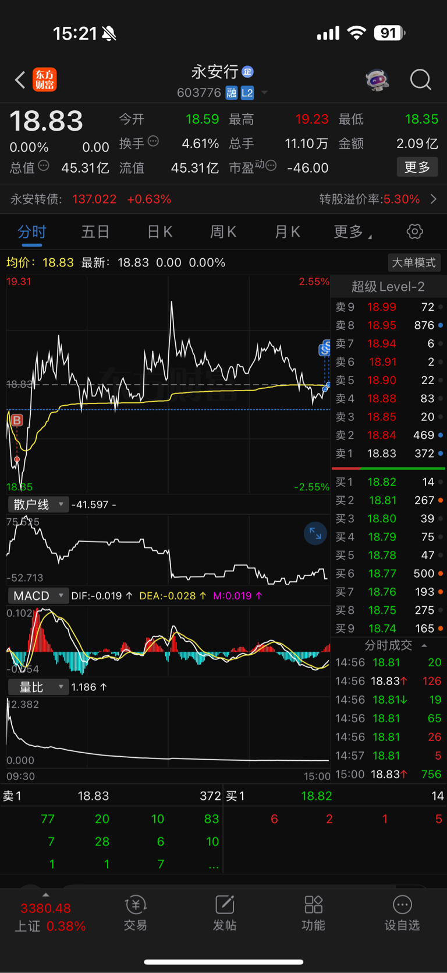Tap the 更多 quote details button
This screenshot has height=973, width=447.
pos(417,167)
